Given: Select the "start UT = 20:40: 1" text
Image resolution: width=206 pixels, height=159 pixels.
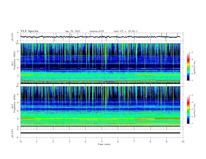Looking at the screenshot, I should tap(126, 31).
